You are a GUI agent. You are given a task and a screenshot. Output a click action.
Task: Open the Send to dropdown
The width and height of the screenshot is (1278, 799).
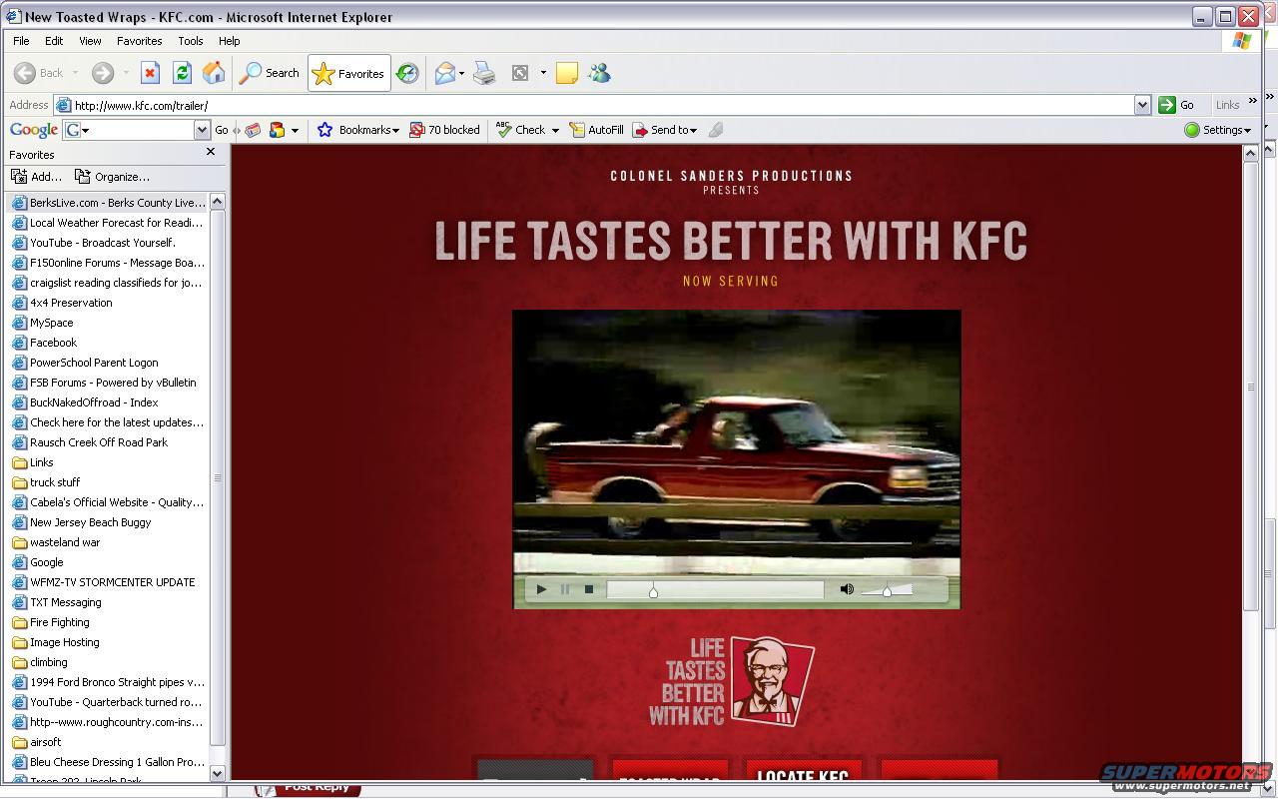tap(664, 130)
